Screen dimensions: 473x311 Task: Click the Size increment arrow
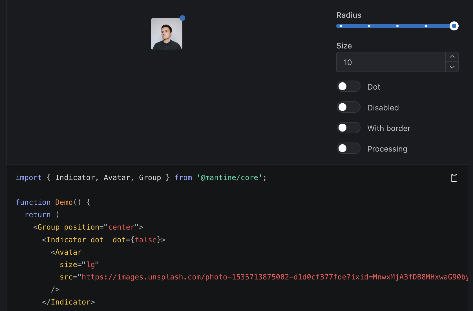click(x=452, y=56)
